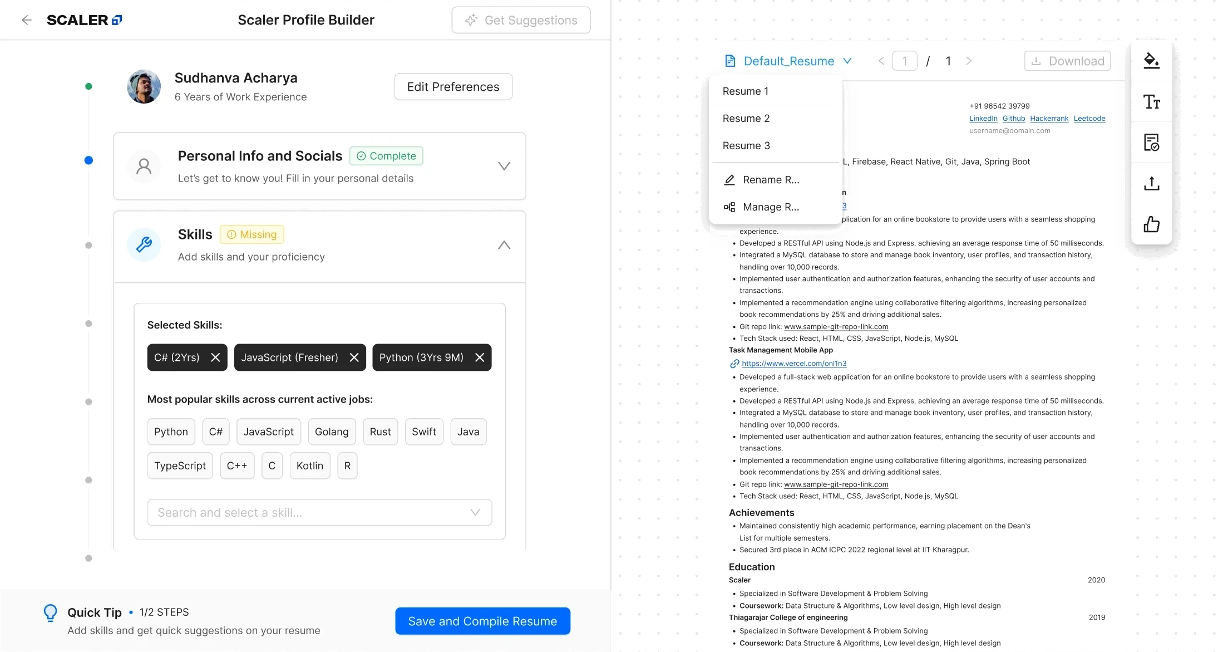Click the manage icon beside Manage R...
Image resolution: width=1223 pixels, height=652 pixels.
click(x=729, y=207)
